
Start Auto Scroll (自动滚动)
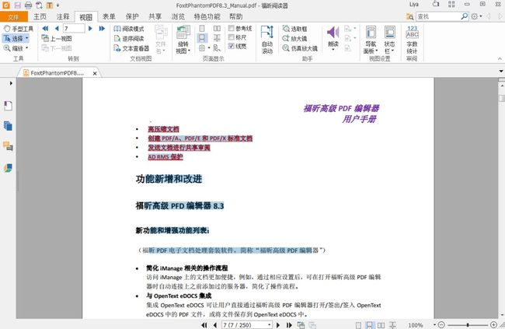[x=267, y=40]
